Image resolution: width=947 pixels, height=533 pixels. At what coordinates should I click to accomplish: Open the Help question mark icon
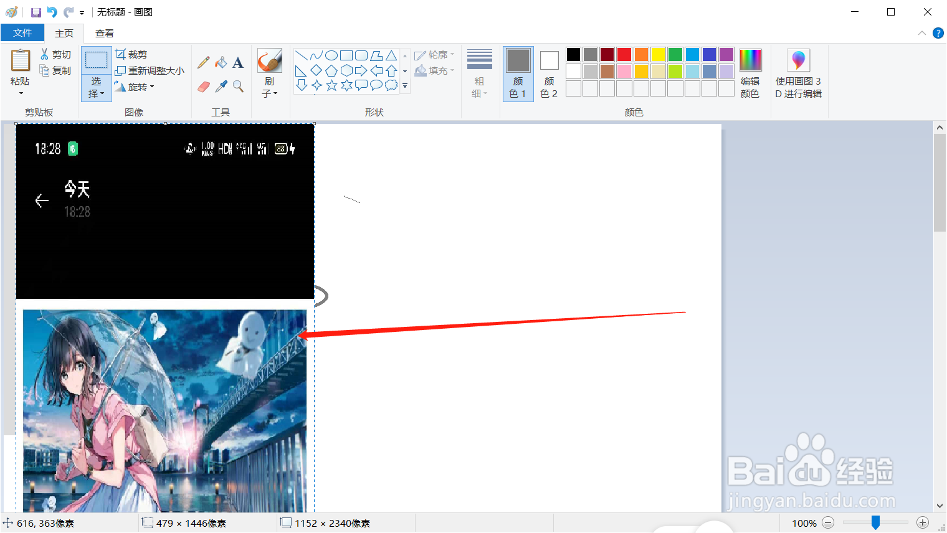(x=938, y=33)
